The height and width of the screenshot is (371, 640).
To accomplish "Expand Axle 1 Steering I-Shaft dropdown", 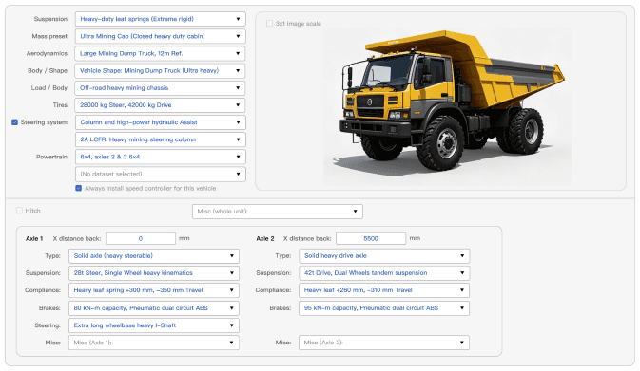I will [x=154, y=325].
